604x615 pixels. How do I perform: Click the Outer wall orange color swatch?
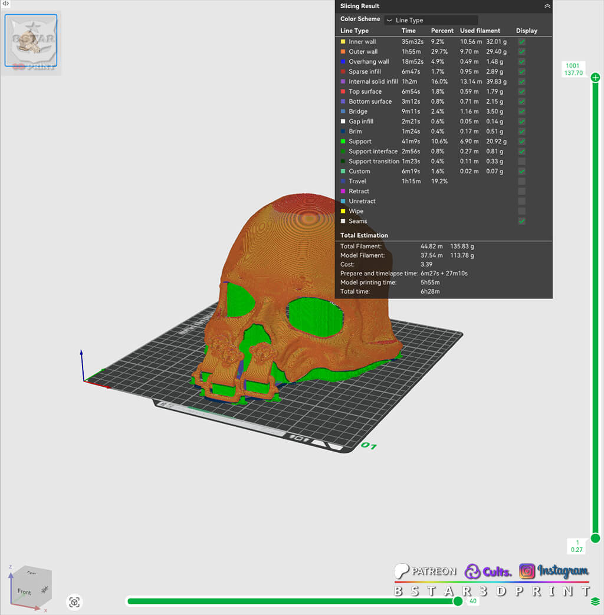point(343,51)
